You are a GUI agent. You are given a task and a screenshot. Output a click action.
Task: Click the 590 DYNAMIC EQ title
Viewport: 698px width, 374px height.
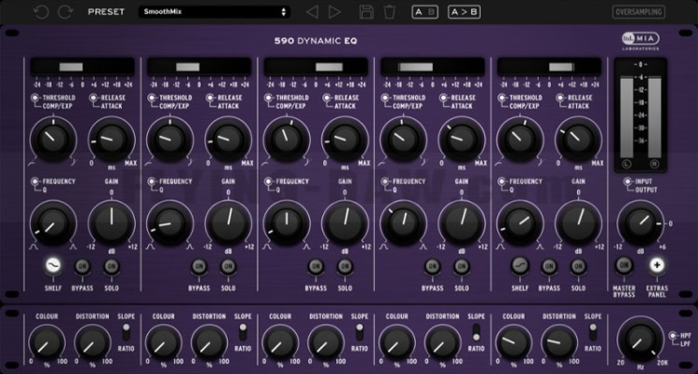[315, 42]
